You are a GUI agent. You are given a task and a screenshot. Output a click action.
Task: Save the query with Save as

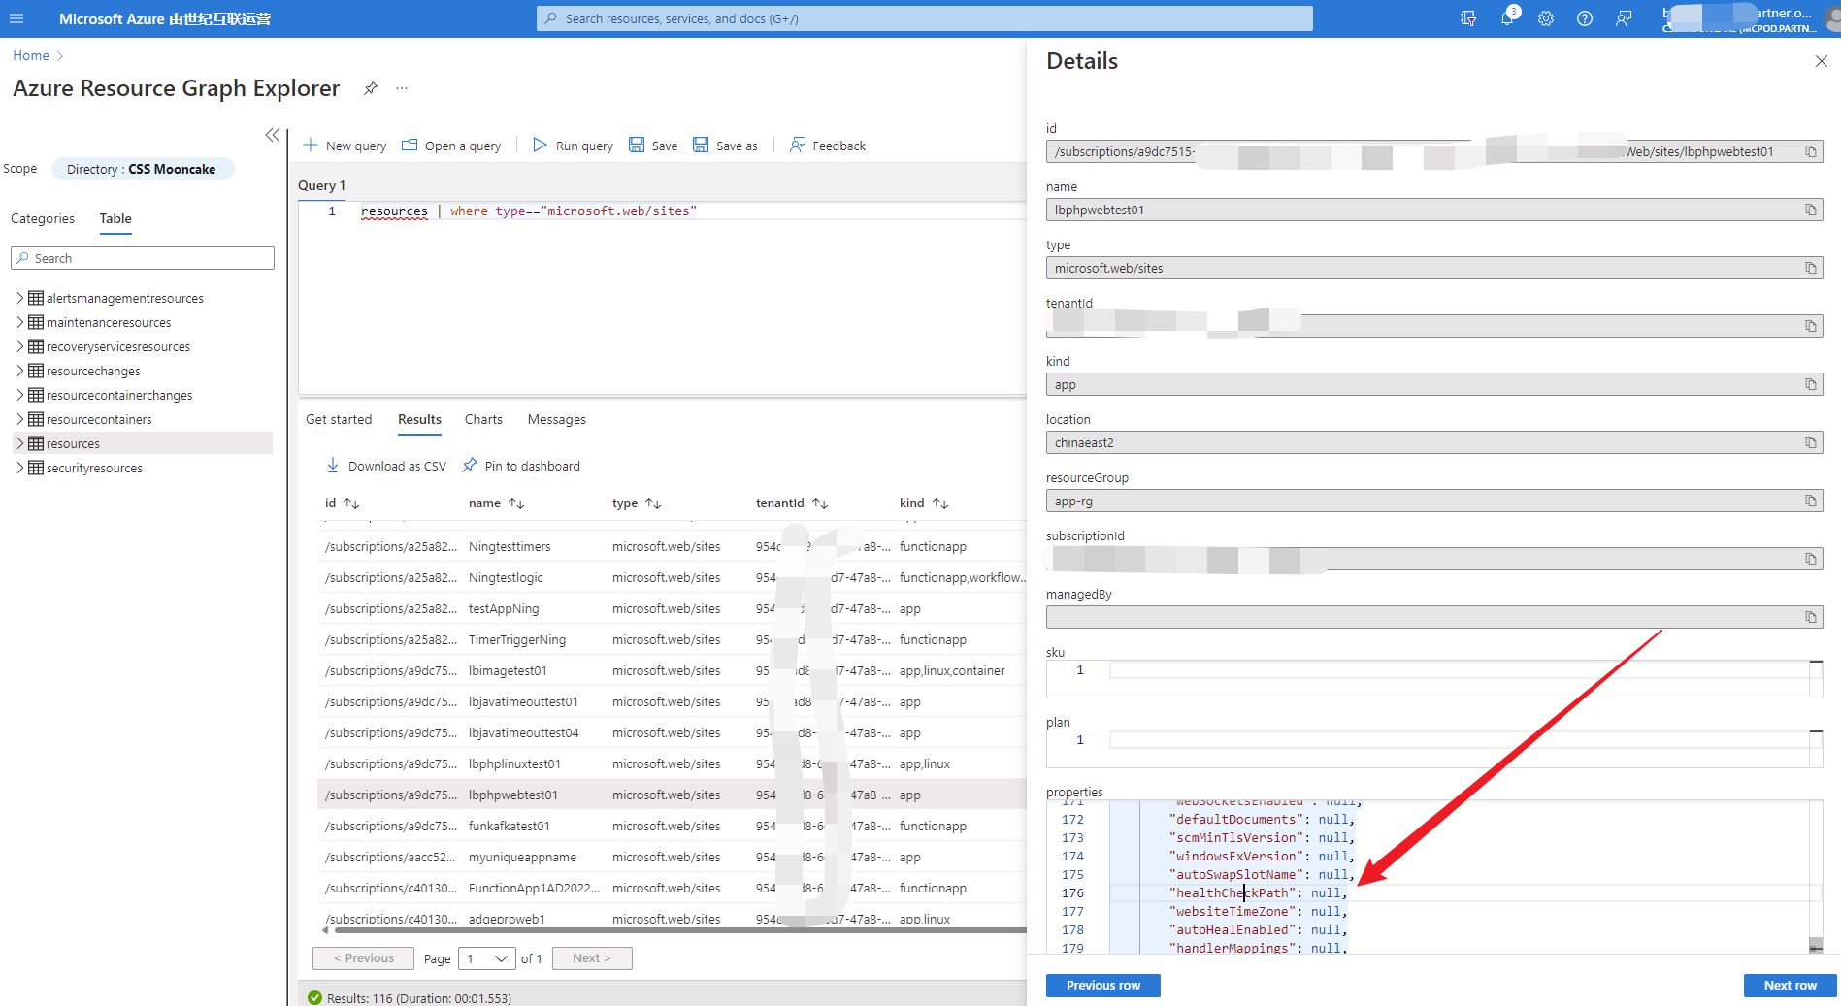tap(724, 145)
